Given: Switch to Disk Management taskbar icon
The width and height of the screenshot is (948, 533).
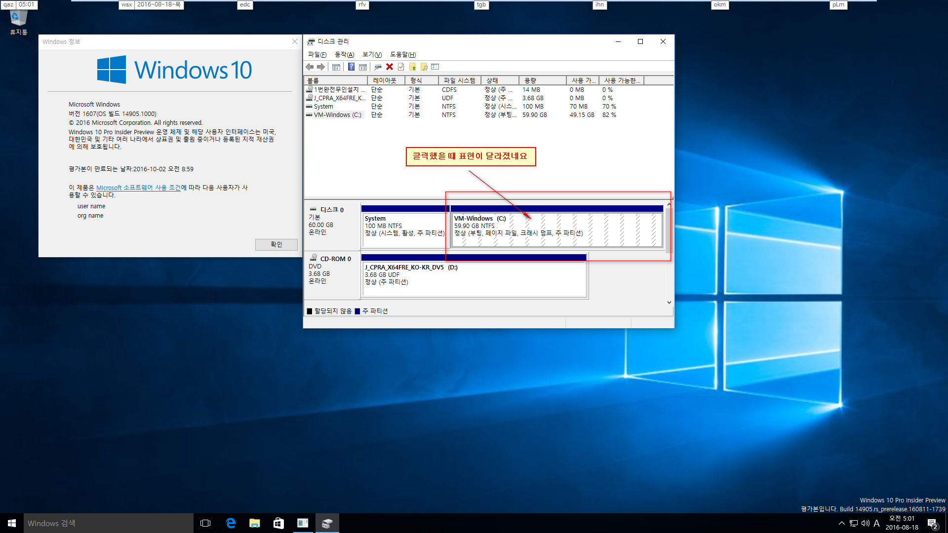Looking at the screenshot, I should [x=327, y=523].
